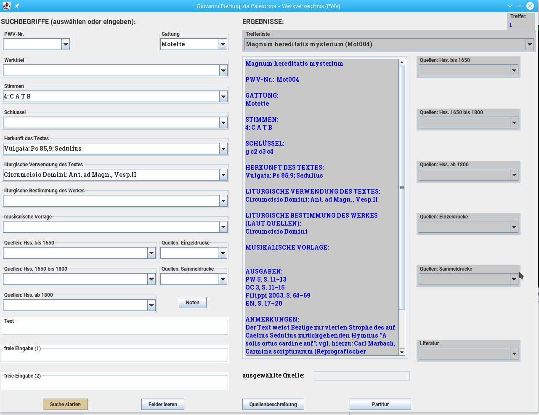
Task: Click field showing Circumcisio Domini: Ant. ad Magn.
Action: click(112, 175)
